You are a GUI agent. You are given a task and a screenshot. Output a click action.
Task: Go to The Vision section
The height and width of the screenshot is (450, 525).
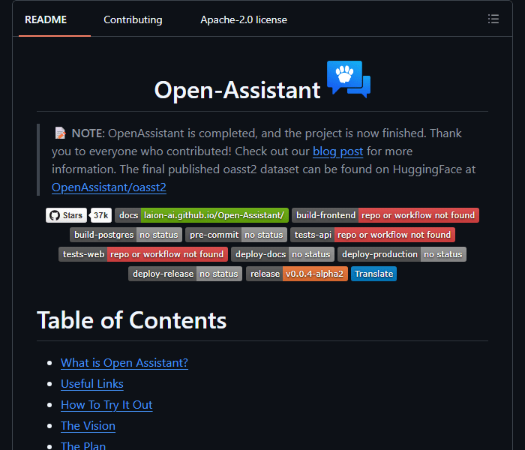click(x=88, y=426)
